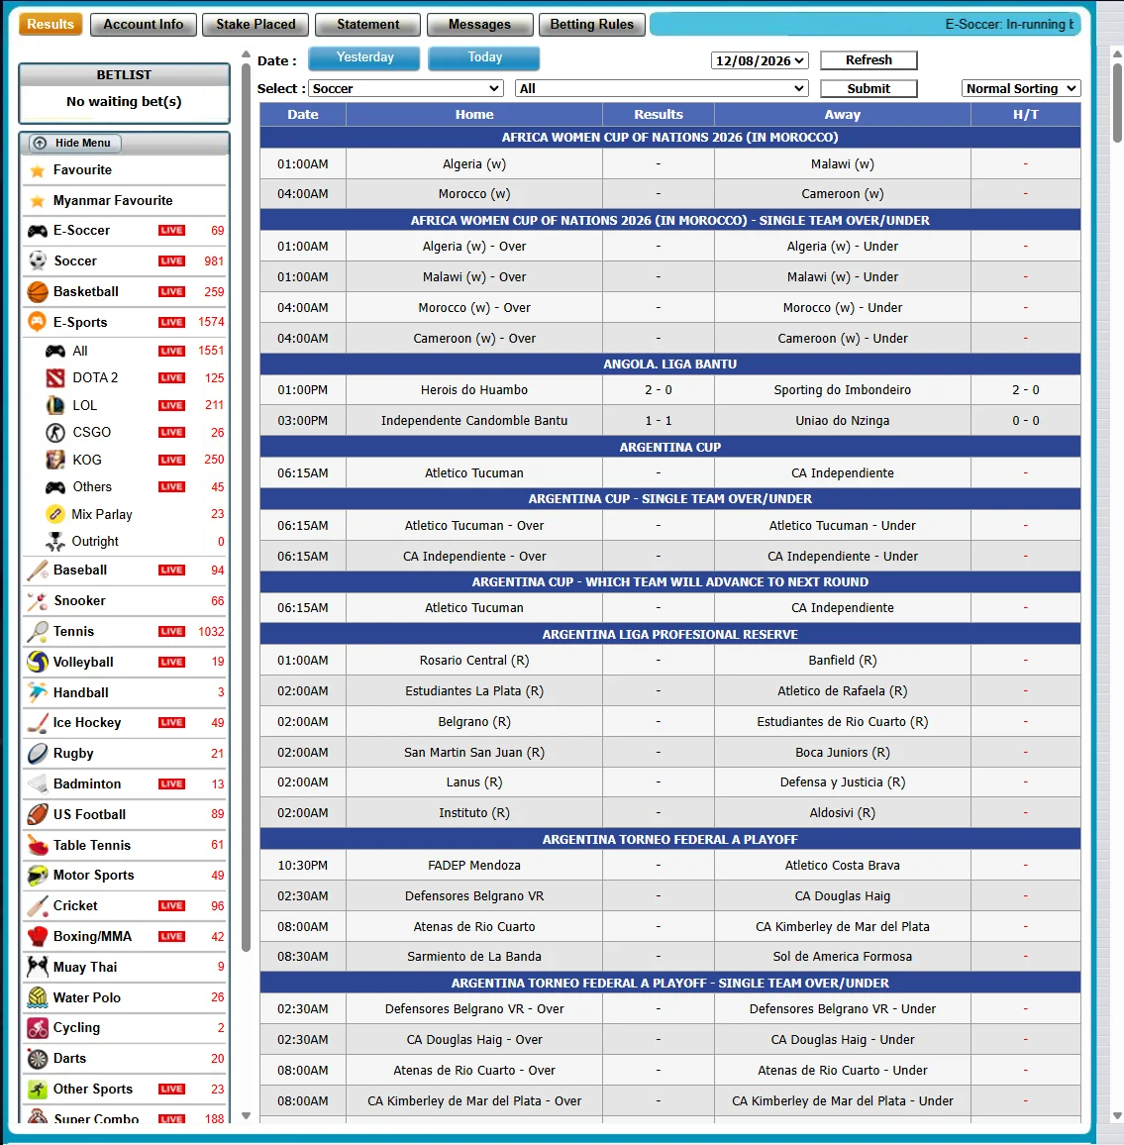The width and height of the screenshot is (1124, 1145).
Task: Click the Today date button
Action: coord(484,57)
